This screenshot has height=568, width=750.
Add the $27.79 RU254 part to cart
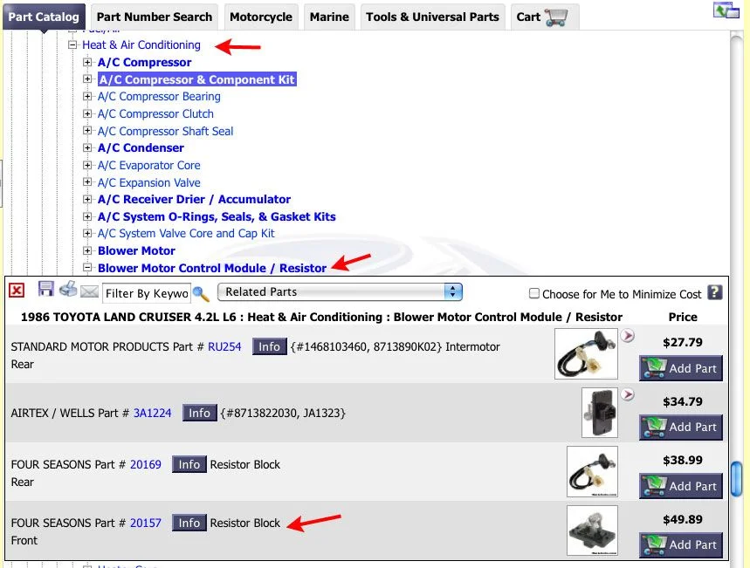click(681, 368)
